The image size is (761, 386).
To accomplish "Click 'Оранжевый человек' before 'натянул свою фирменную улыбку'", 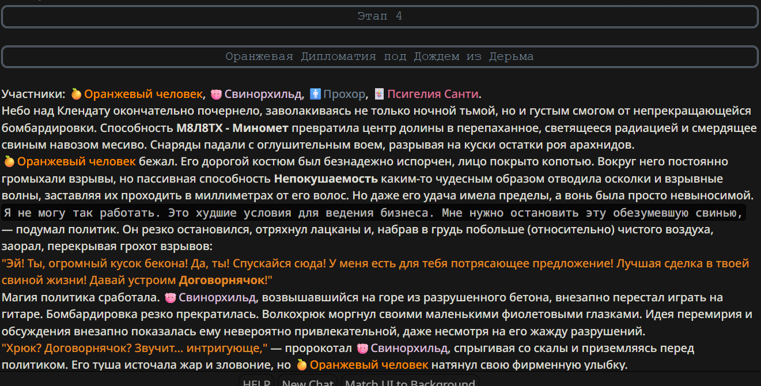I will 369,365.
